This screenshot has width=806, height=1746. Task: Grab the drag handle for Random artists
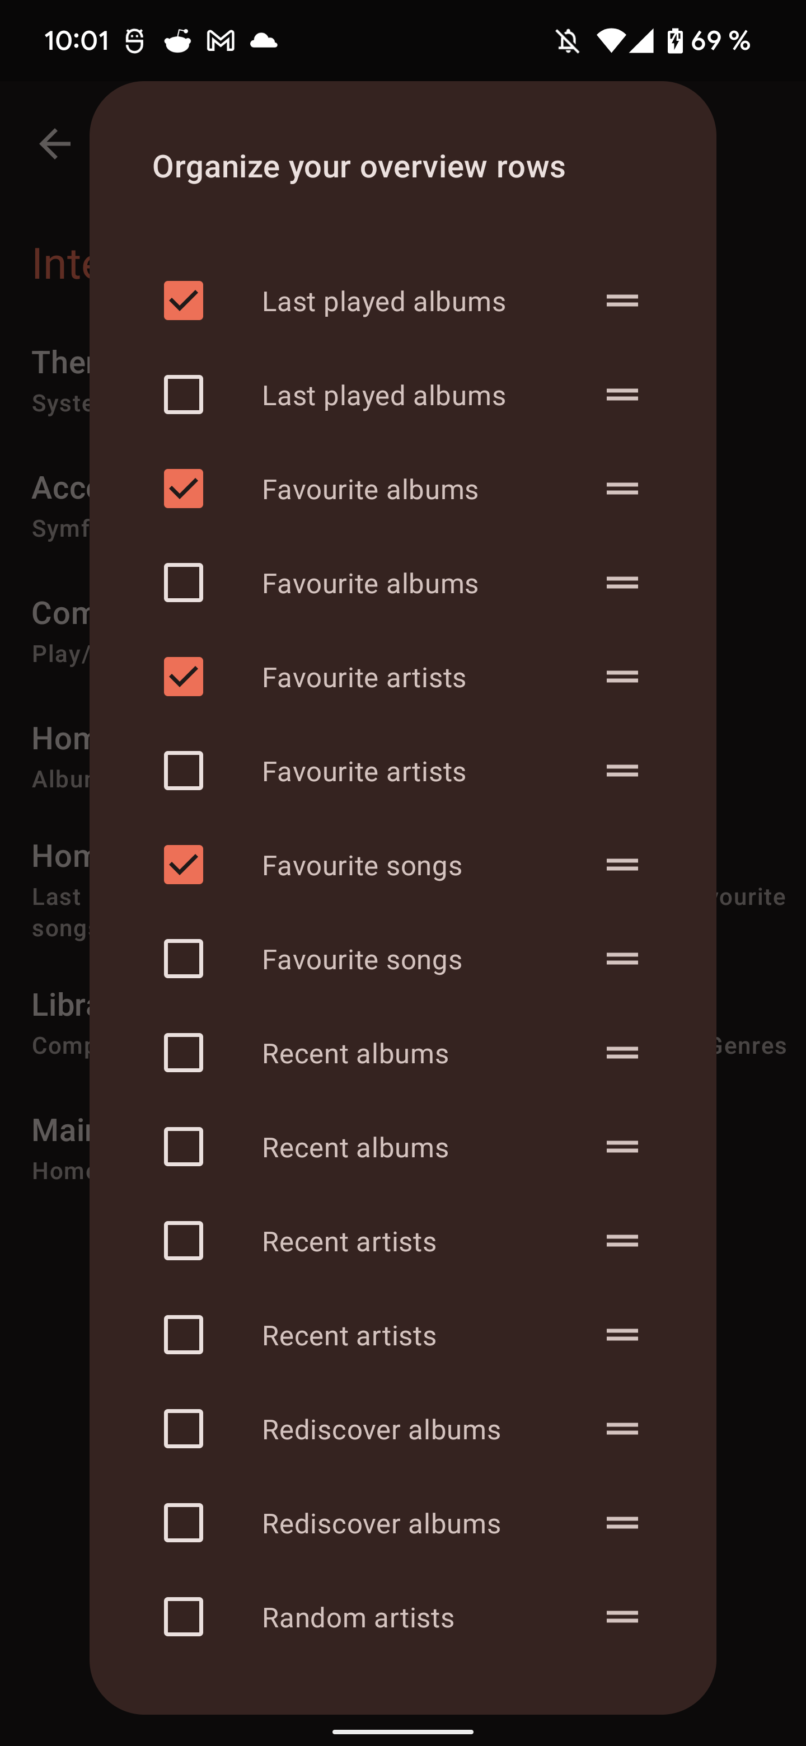click(x=622, y=1617)
